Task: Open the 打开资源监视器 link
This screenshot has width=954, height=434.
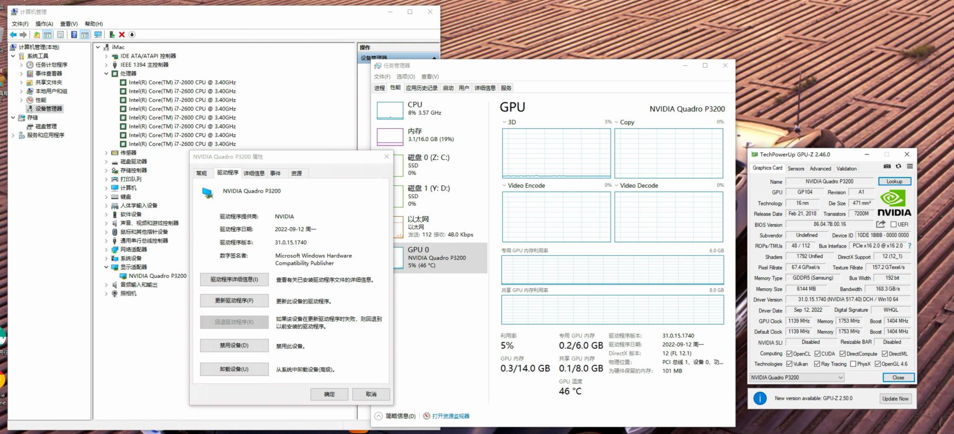Action: click(451, 416)
